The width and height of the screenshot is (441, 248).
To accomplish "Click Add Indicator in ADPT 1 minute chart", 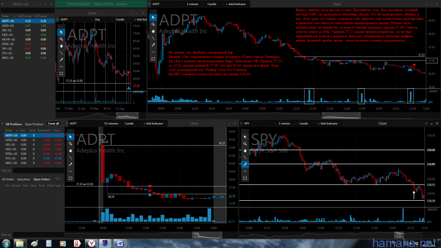I will (x=237, y=4).
